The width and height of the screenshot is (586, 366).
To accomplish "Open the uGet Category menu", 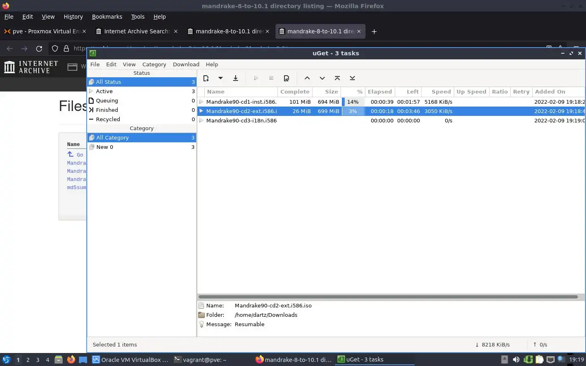I will (154, 64).
